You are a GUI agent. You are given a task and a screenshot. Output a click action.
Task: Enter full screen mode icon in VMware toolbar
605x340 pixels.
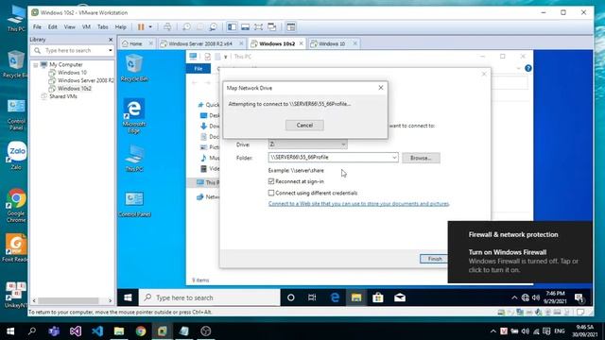point(258,27)
